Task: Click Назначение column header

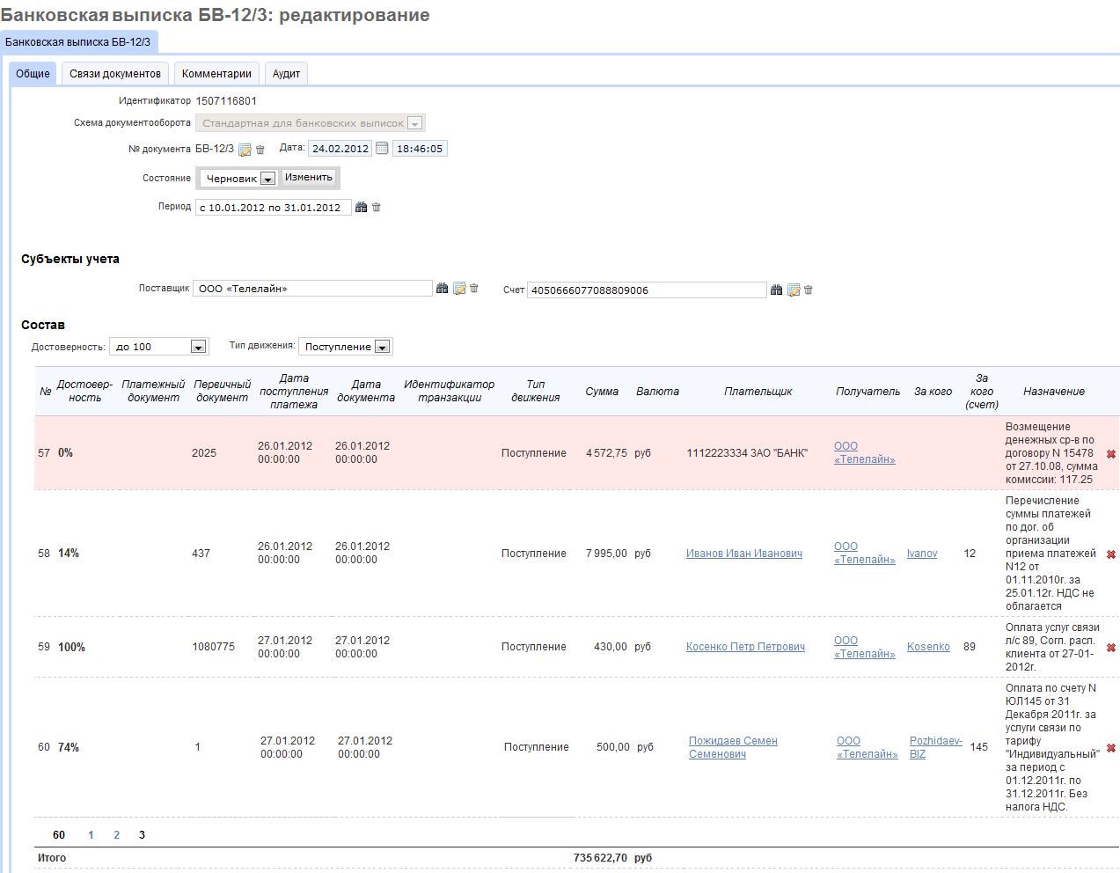Action: point(1054,392)
